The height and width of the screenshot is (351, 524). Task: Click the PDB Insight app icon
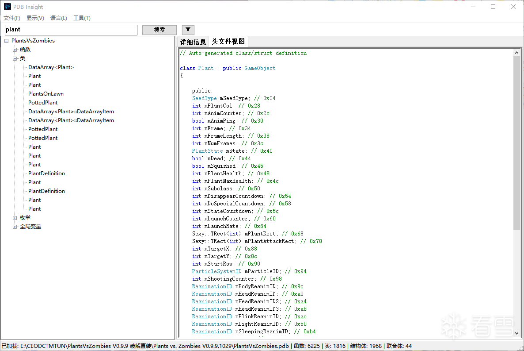click(8, 7)
